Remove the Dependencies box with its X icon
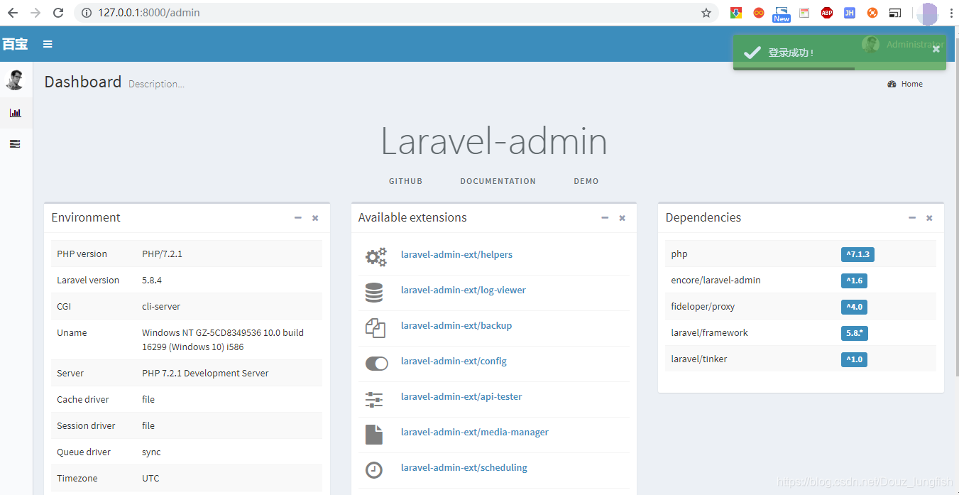This screenshot has width=959, height=495. pos(929,218)
